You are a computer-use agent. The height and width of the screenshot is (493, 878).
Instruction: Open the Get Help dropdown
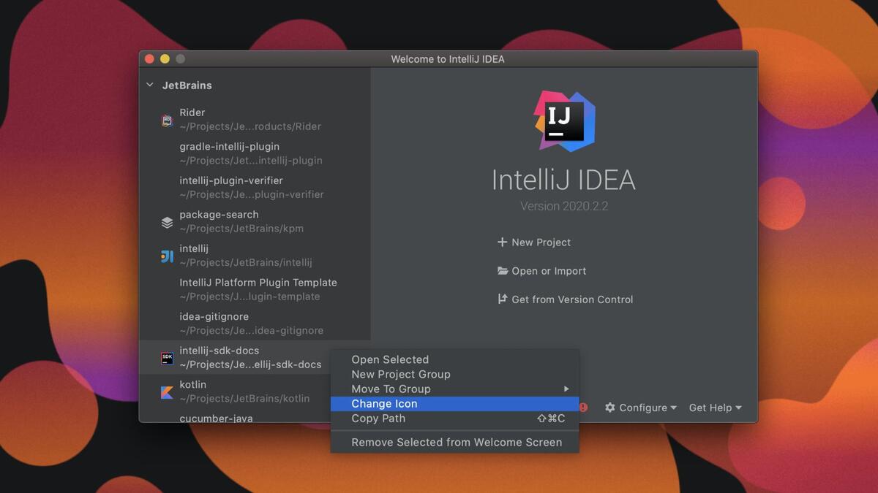[715, 408]
